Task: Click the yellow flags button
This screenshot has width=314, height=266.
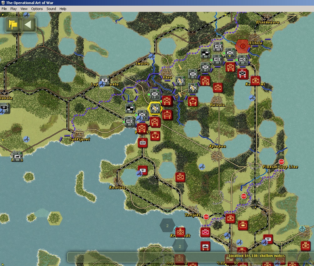Action: [x=13, y=25]
